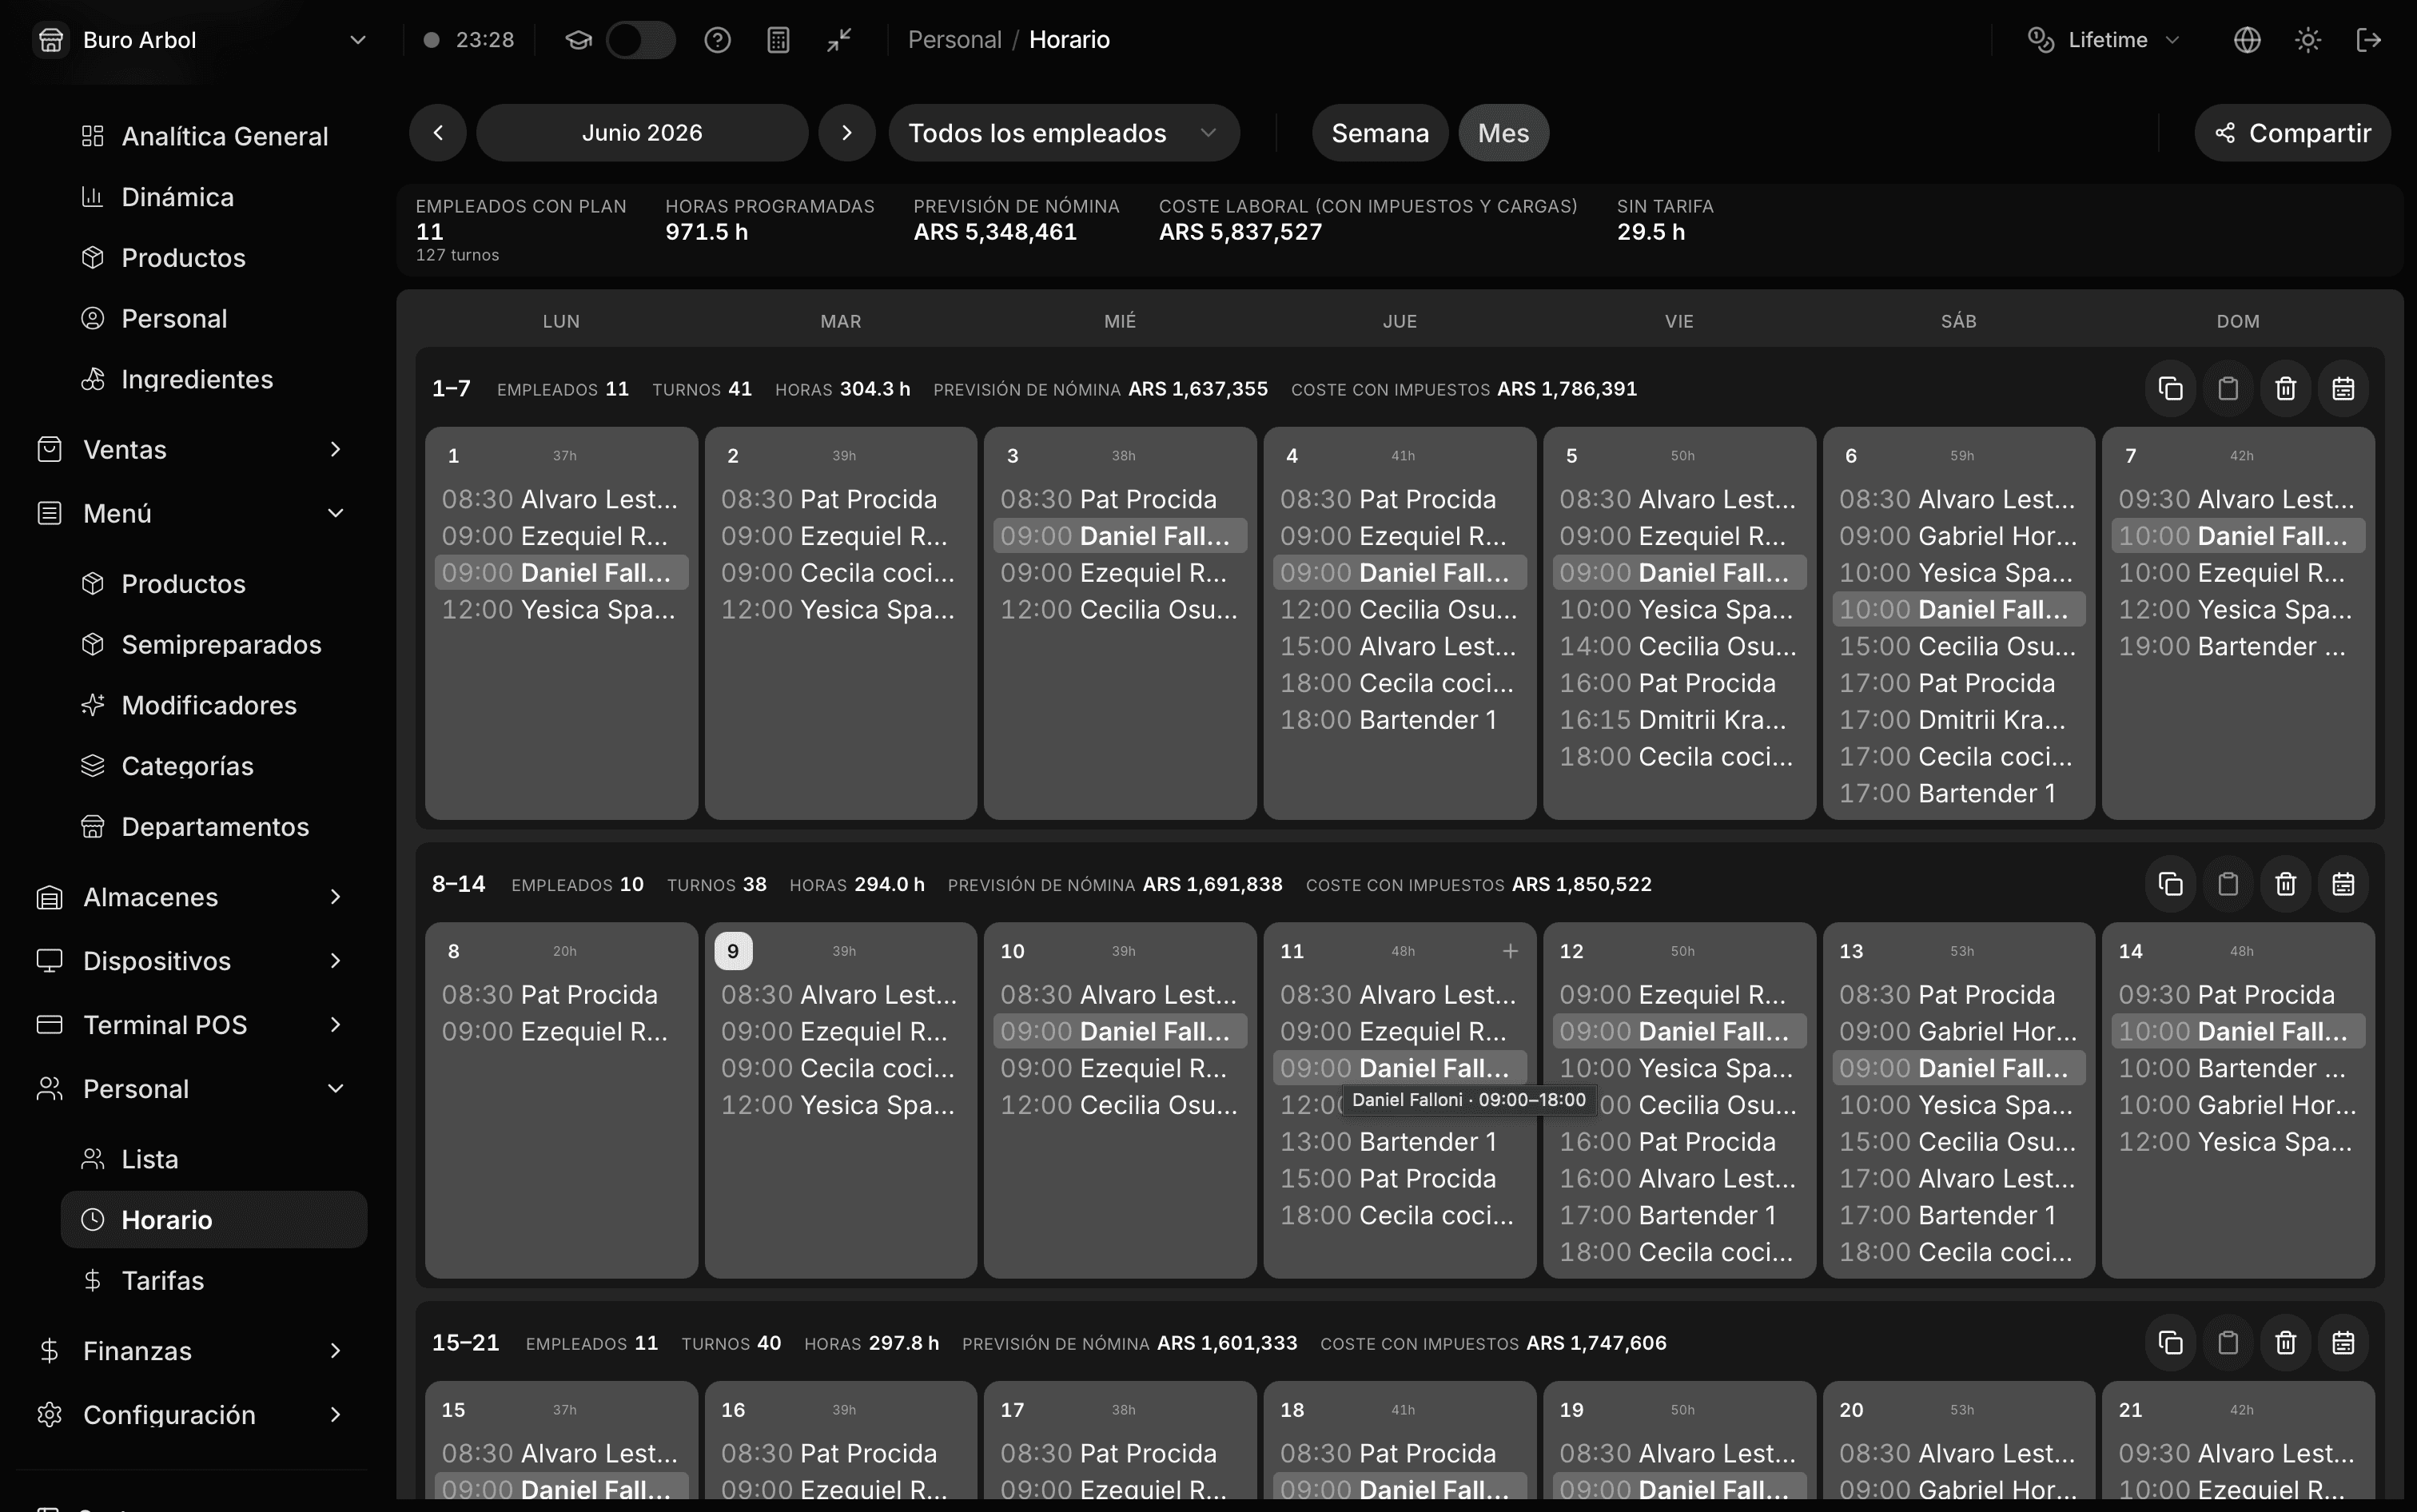This screenshot has height=1512, width=2417.
Task: Open week 15–21 calendar icon
Action: coord(2343,1343)
